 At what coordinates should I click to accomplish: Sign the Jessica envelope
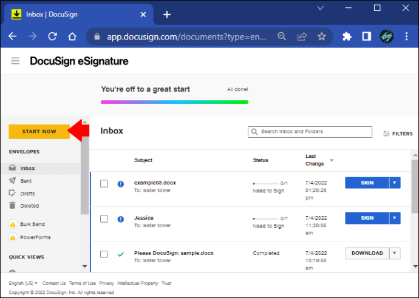coord(367,218)
